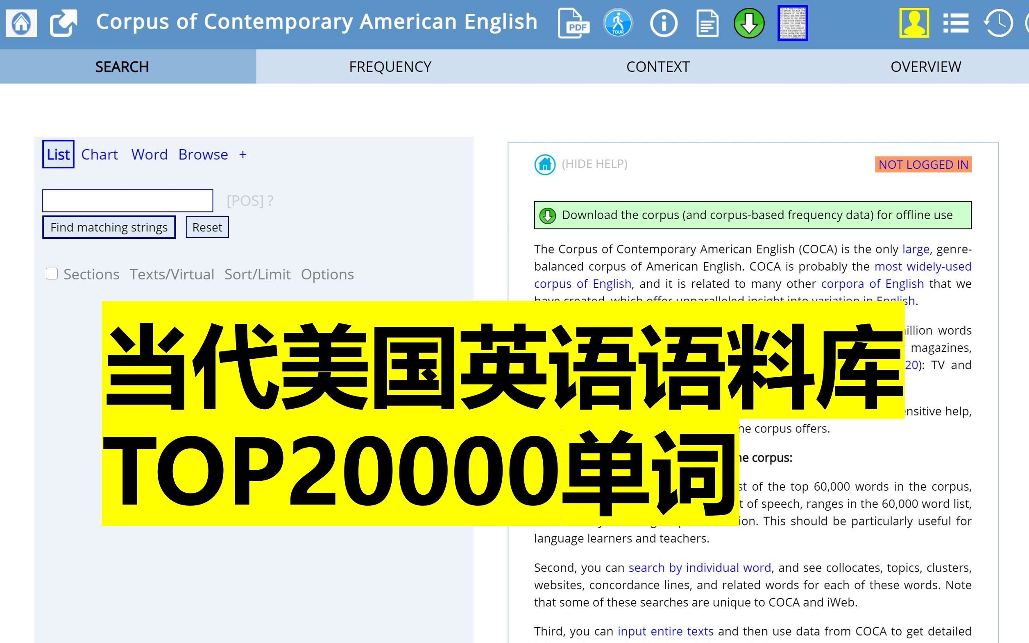Image resolution: width=1029 pixels, height=643 pixels.
Task: Expand the Texts/Virtual options
Action: coord(172,274)
